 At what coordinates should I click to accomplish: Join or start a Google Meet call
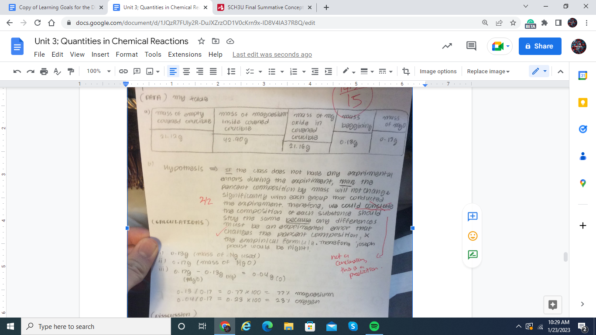pos(500,46)
